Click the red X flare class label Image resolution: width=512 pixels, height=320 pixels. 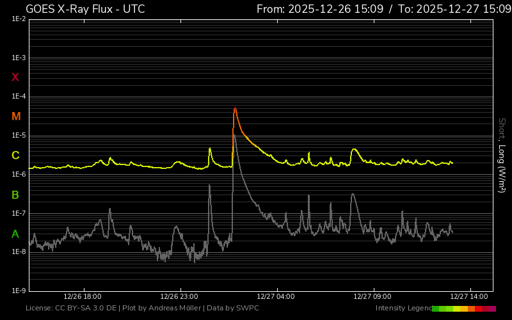point(15,77)
